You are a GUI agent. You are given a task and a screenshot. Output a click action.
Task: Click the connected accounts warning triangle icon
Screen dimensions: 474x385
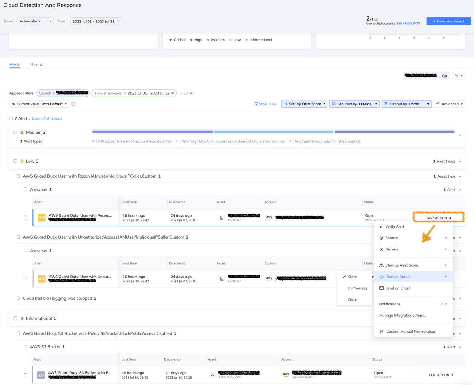[376, 19]
